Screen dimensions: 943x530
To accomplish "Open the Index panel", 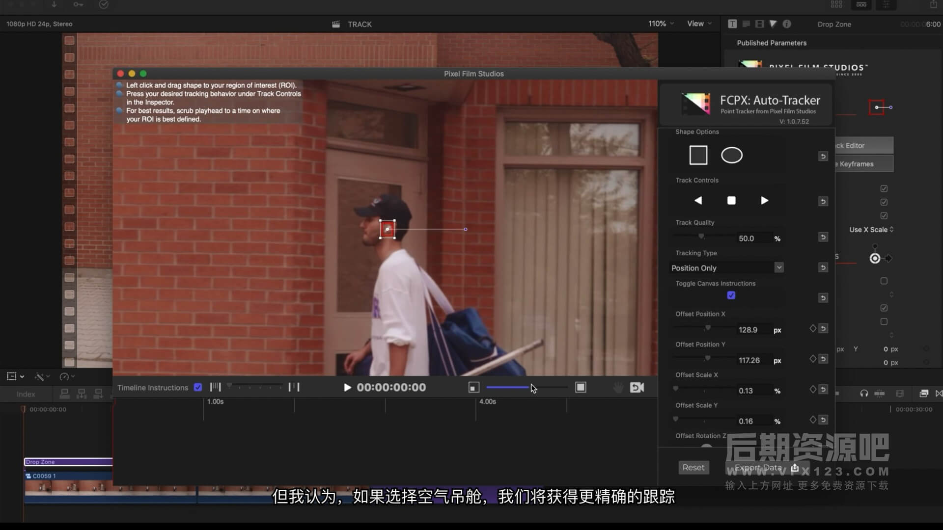I will pyautogui.click(x=26, y=394).
